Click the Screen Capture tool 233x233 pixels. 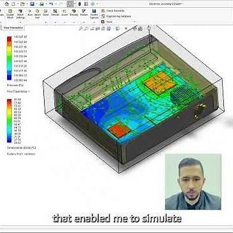click(94, 14)
